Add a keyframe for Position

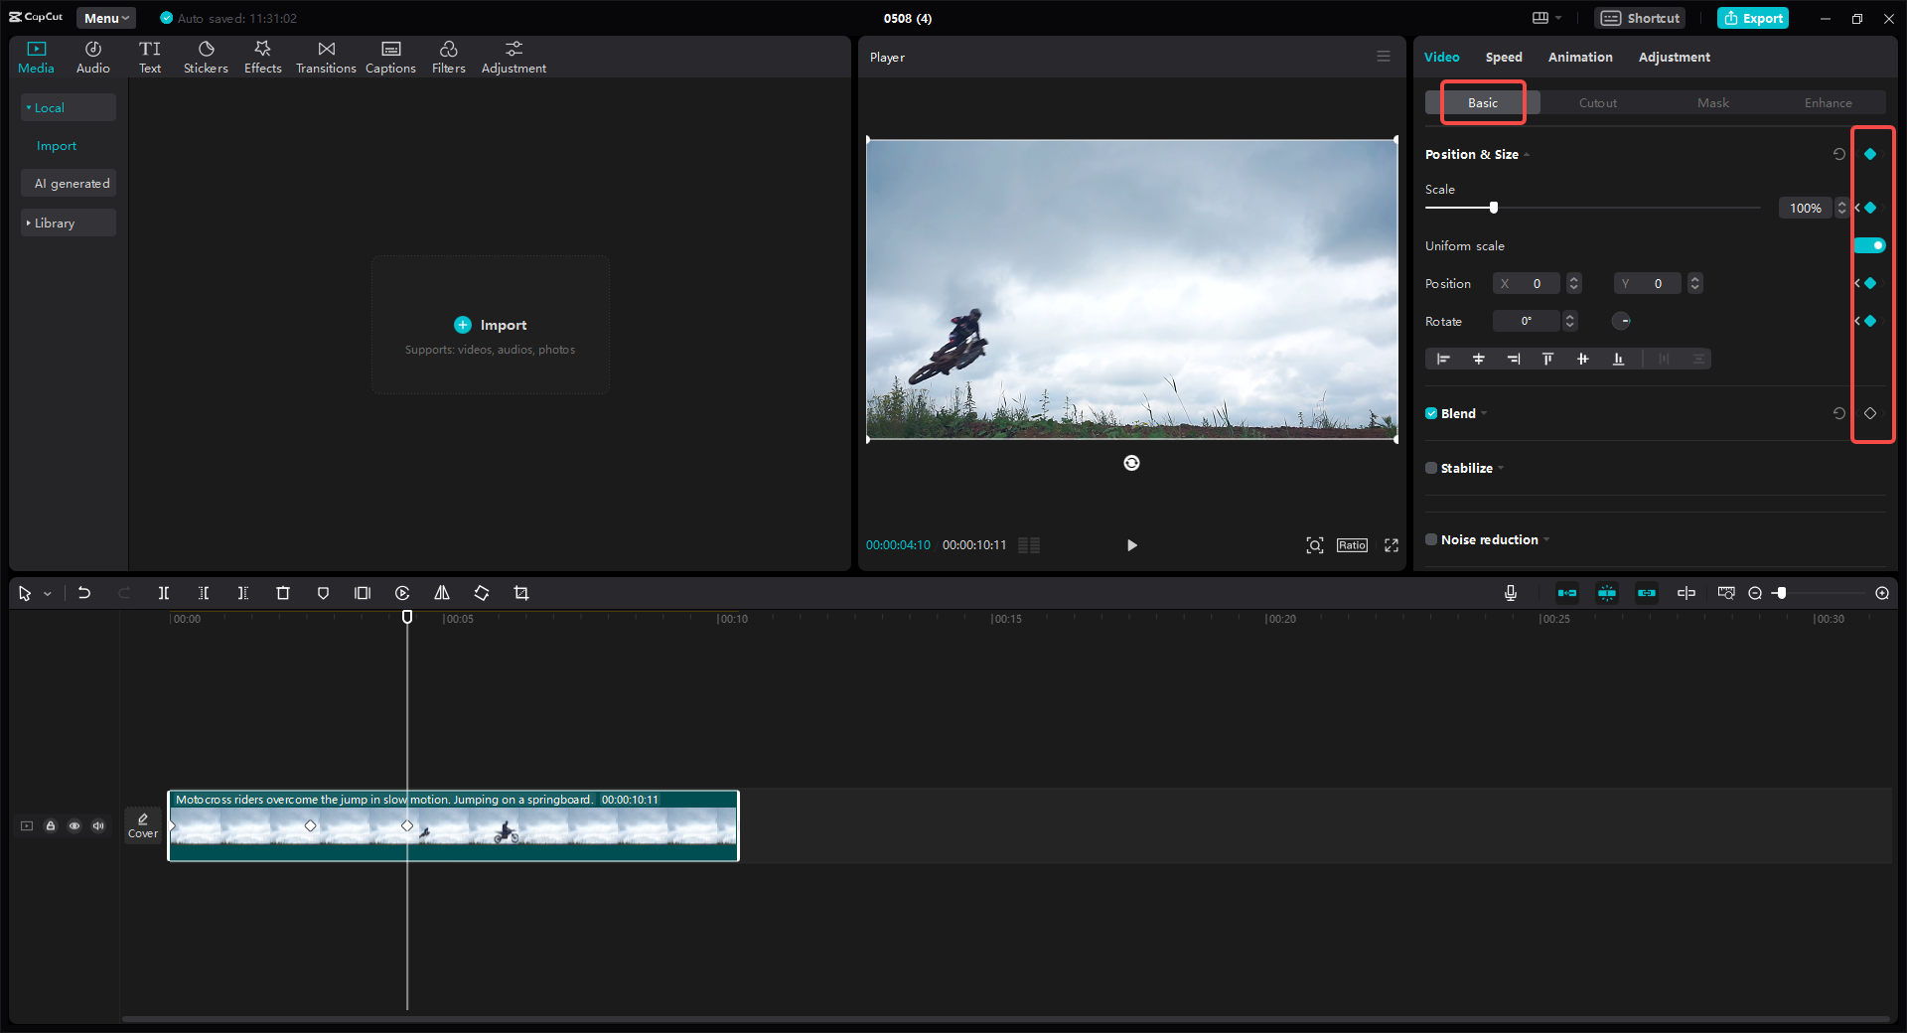tap(1870, 283)
